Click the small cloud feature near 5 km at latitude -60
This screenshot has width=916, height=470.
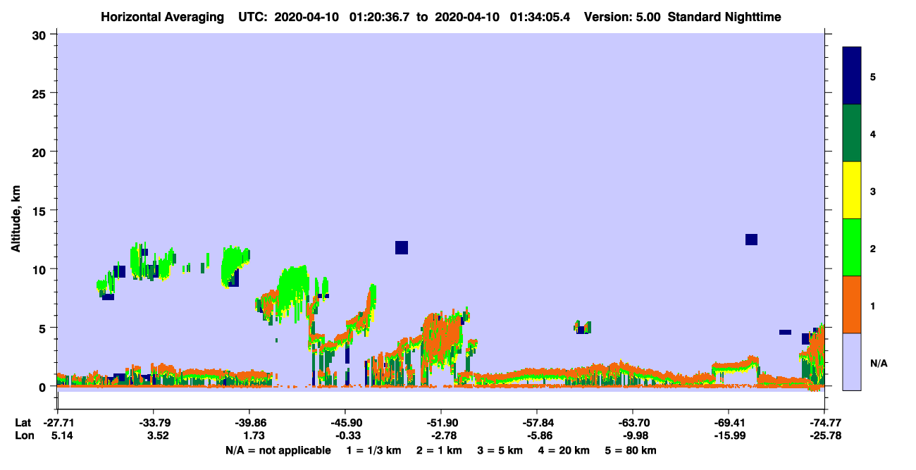click(x=582, y=327)
